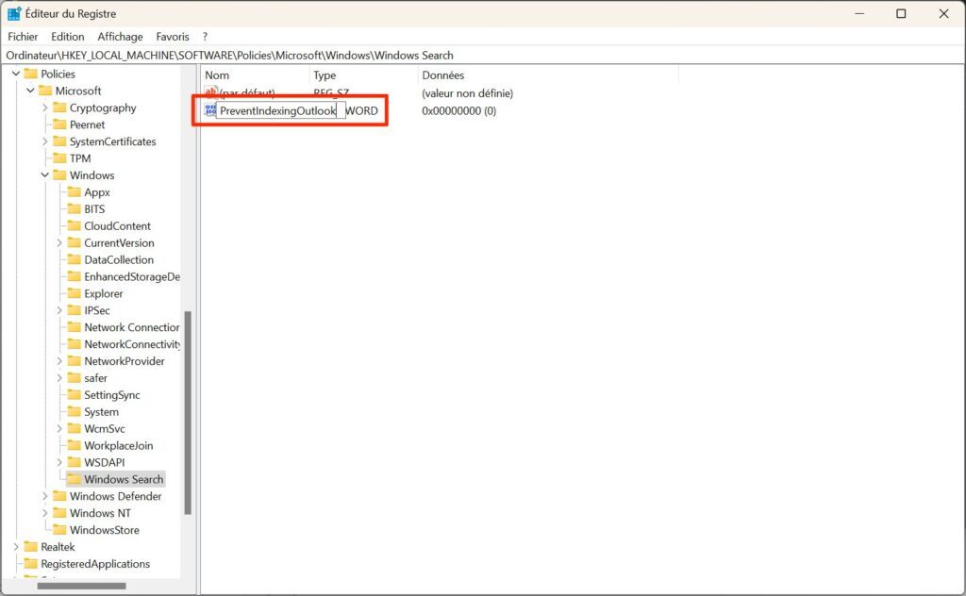Expand the WcmSvc key

point(59,428)
